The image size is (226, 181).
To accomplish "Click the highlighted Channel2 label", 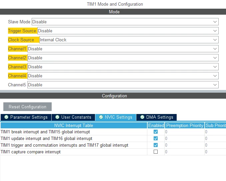I will click(17, 58).
